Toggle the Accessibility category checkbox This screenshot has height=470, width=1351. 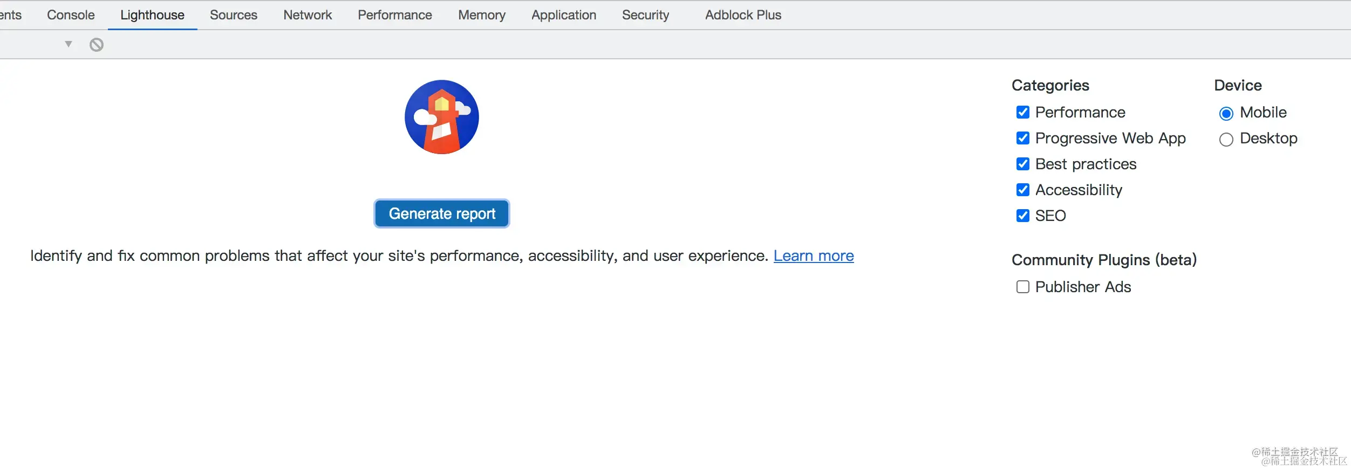(1022, 190)
